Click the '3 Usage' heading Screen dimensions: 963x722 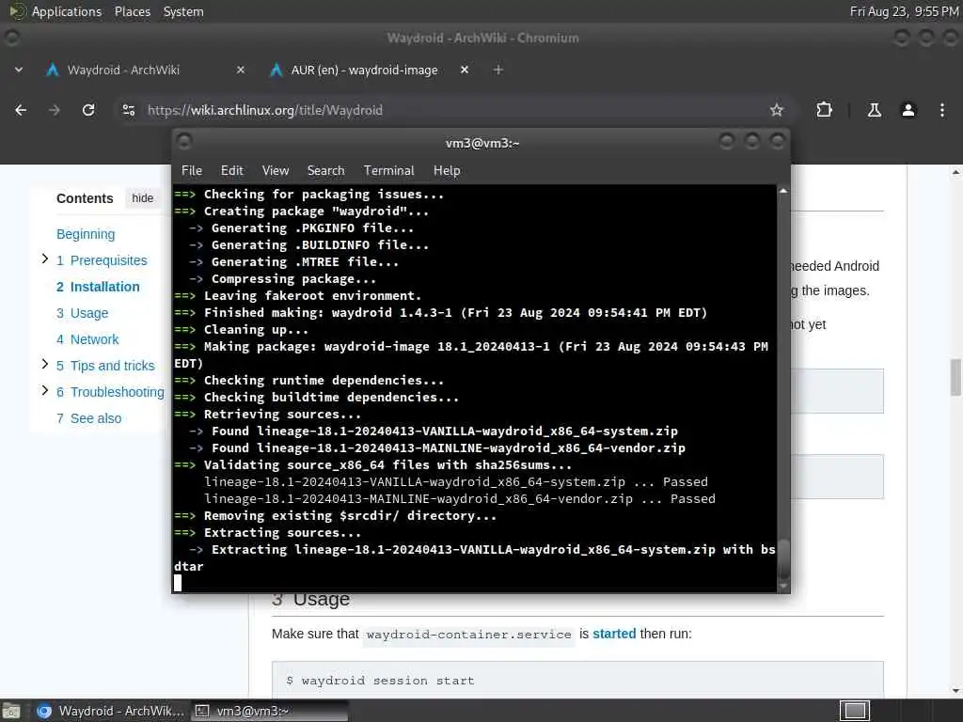(310, 599)
